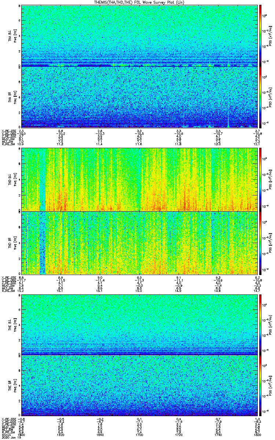Click the blue data gap in THD B-perpendicular panel
Image resolution: width=275 pixels, height=440 pixels.
click(x=43, y=179)
